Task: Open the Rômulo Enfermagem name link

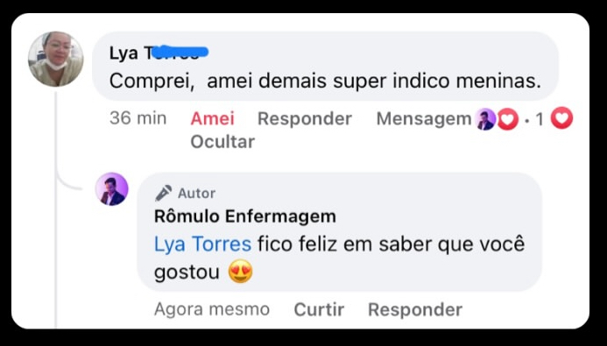Action: pos(245,216)
